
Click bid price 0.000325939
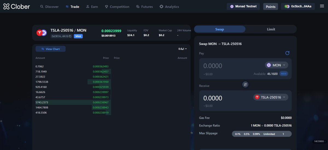click(101, 87)
